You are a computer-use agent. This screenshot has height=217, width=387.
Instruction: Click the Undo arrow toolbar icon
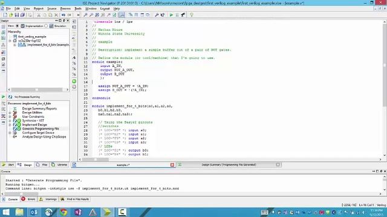pyautogui.click(x=63, y=15)
